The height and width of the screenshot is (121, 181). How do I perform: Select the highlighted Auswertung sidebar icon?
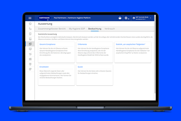[30, 44]
